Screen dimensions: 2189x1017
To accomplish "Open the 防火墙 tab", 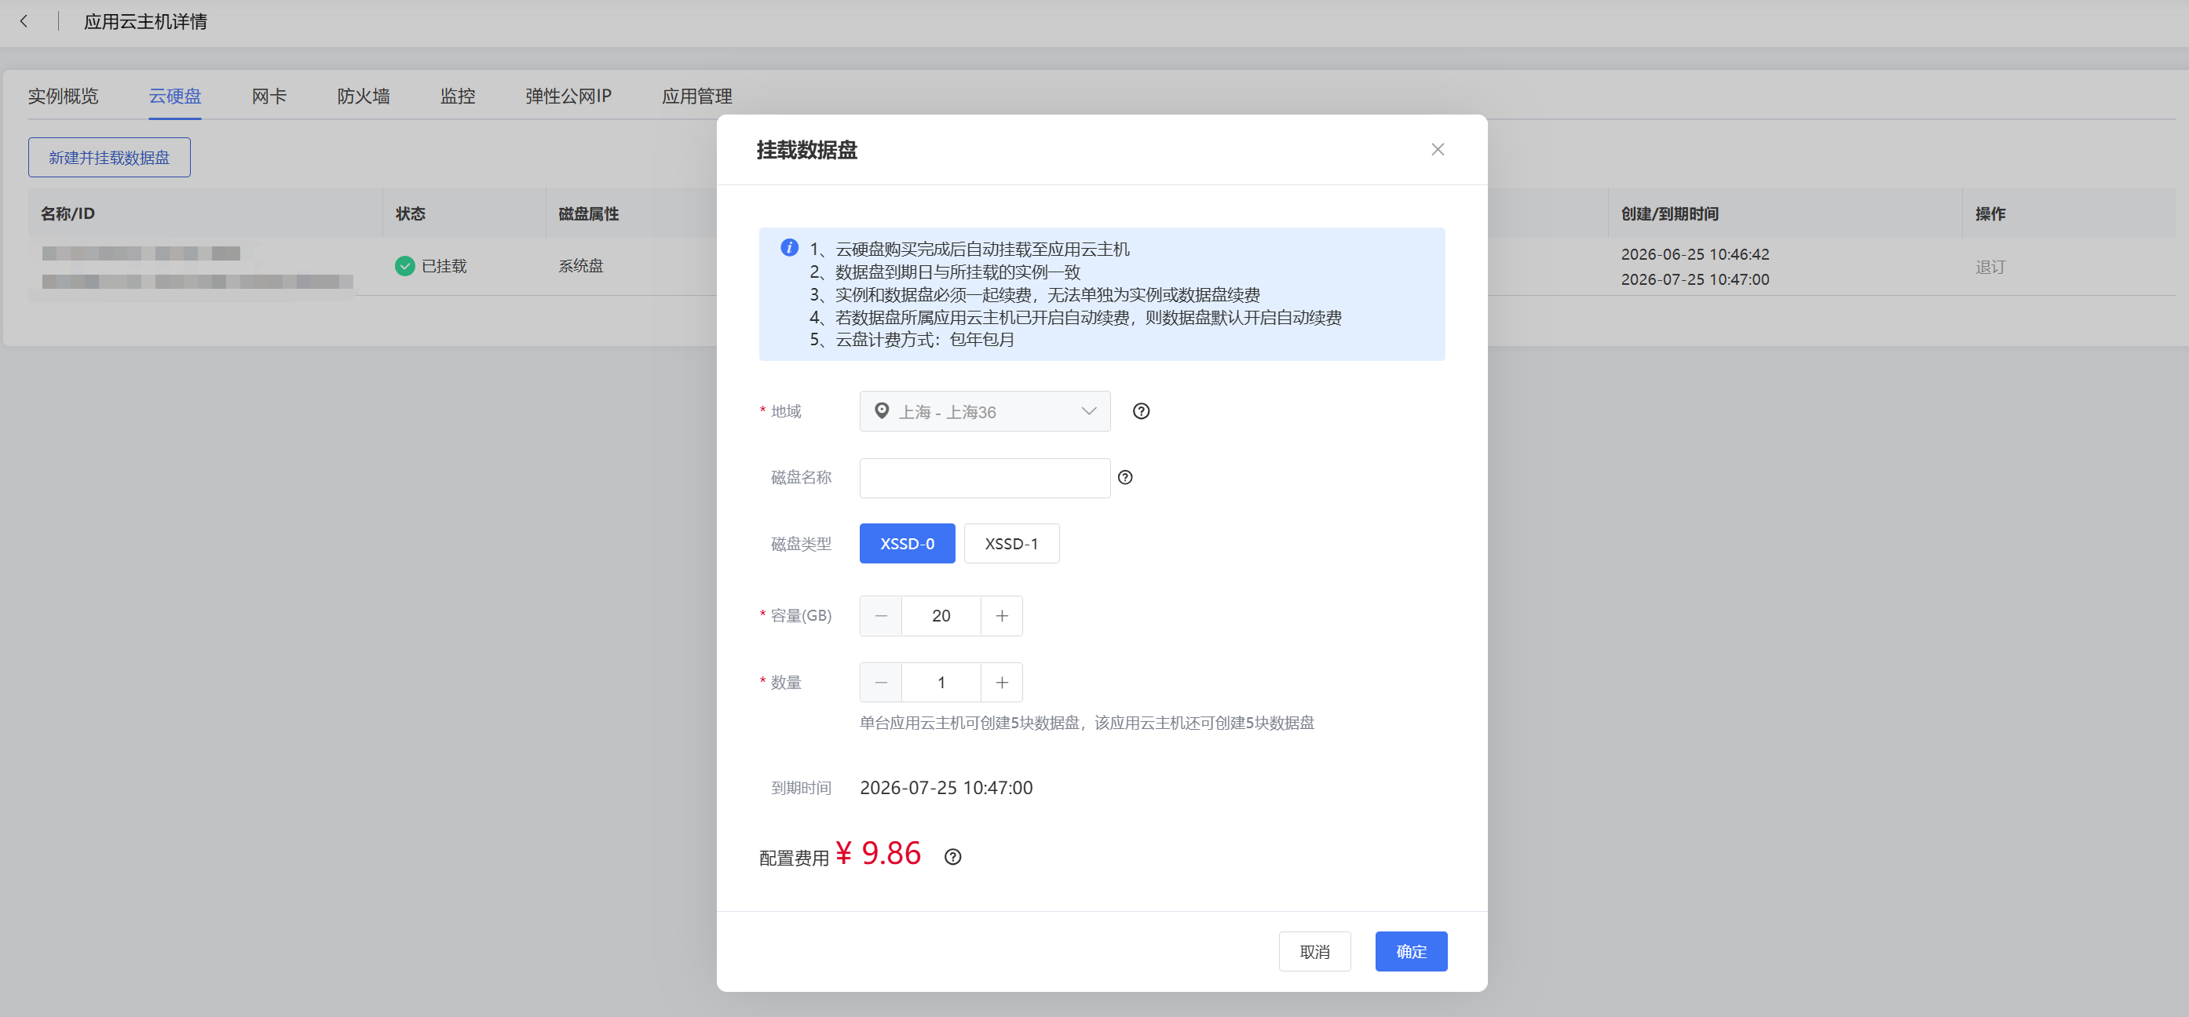I will 364,96.
